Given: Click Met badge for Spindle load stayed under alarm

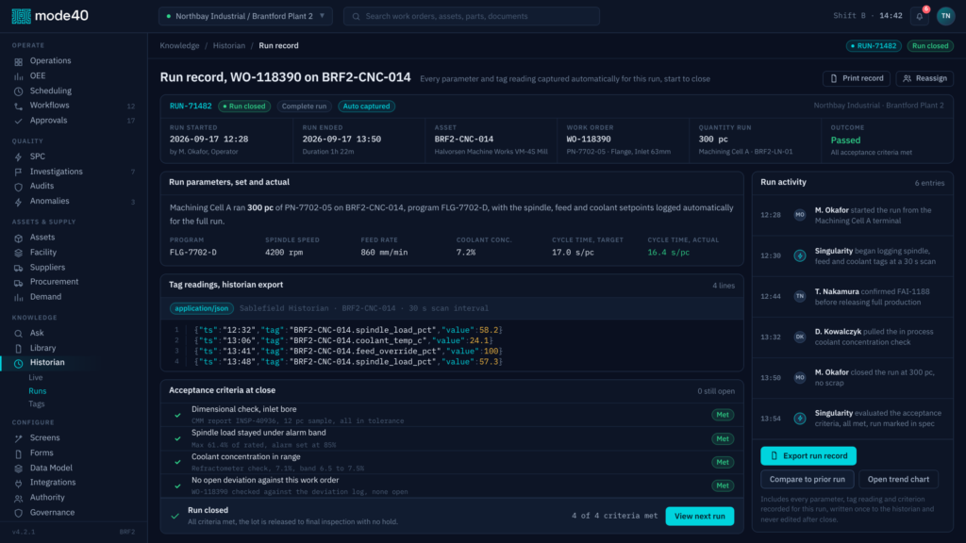Looking at the screenshot, I should click(x=722, y=439).
